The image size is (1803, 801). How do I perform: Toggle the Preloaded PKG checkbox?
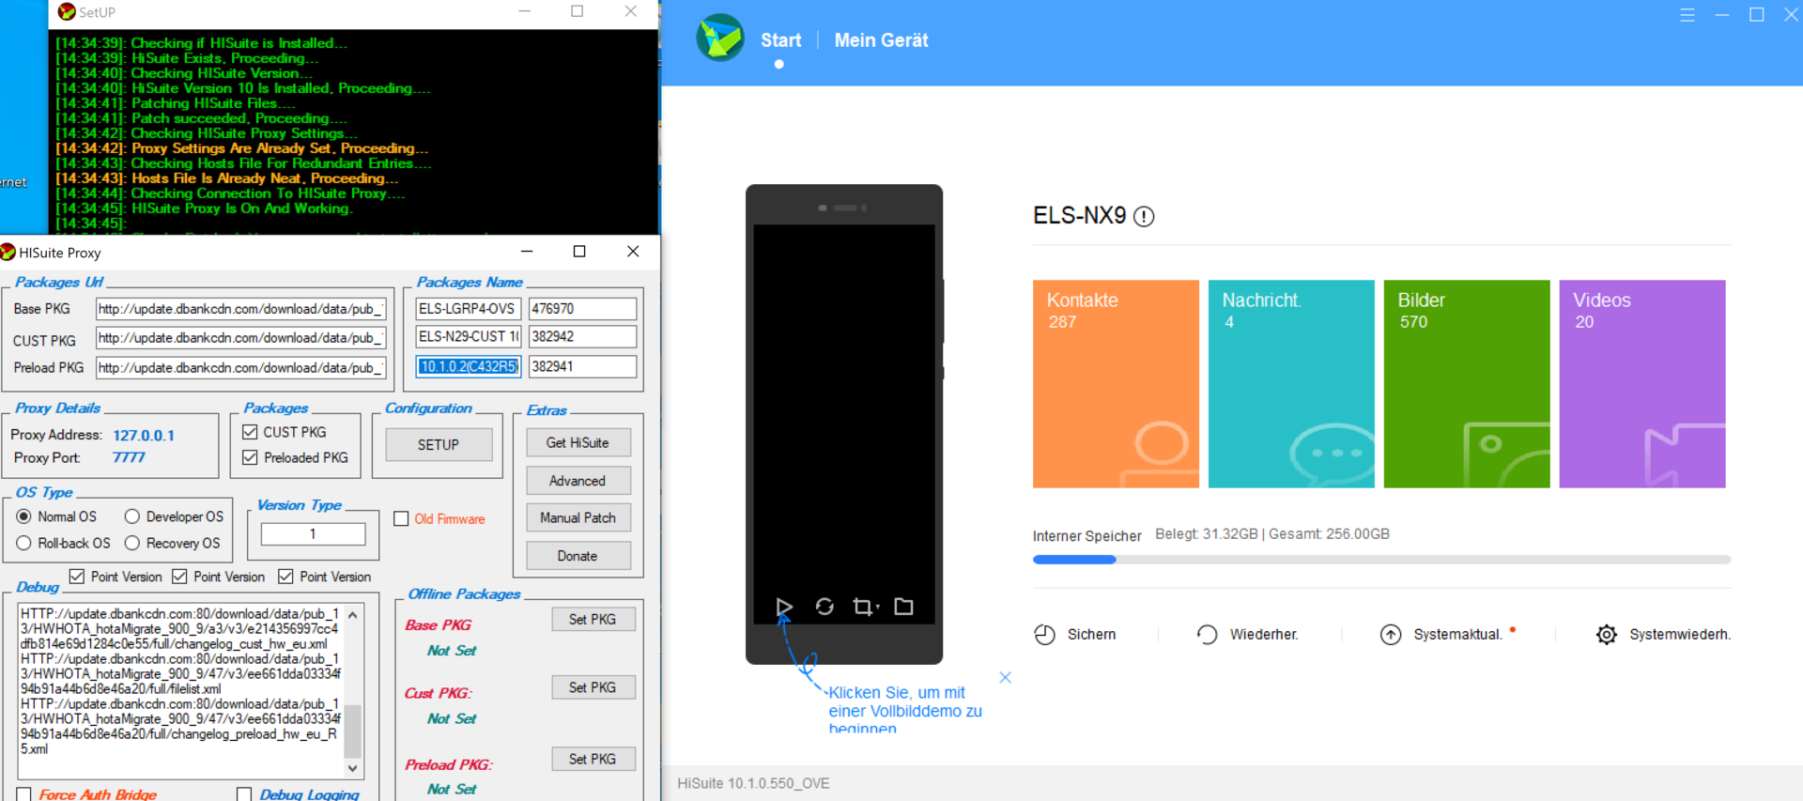pyautogui.click(x=250, y=457)
